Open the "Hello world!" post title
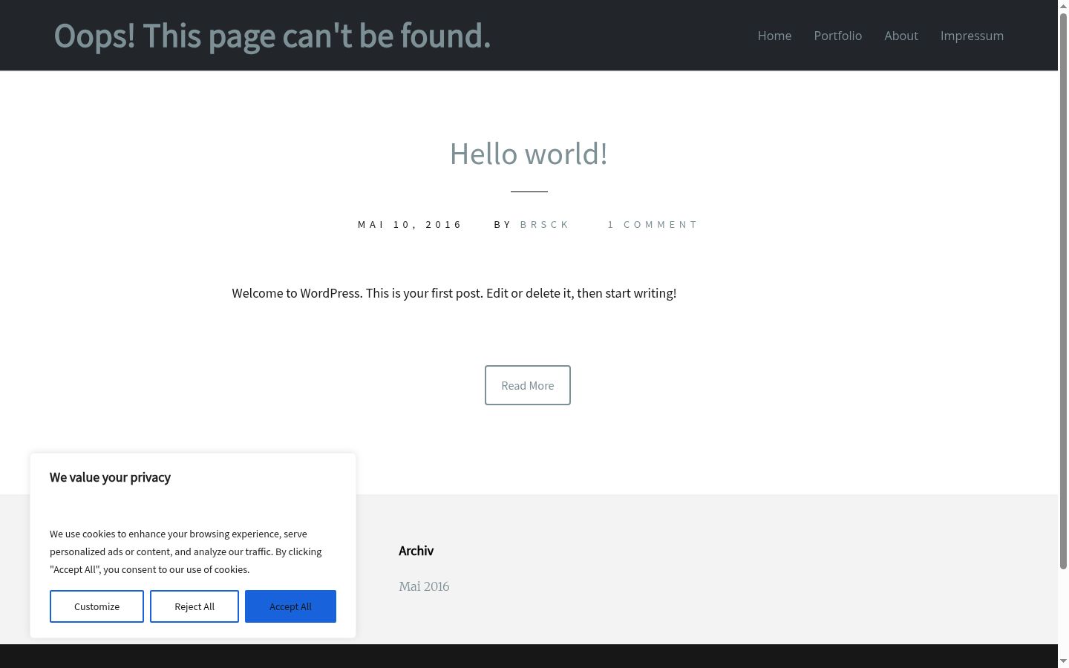 coord(529,154)
